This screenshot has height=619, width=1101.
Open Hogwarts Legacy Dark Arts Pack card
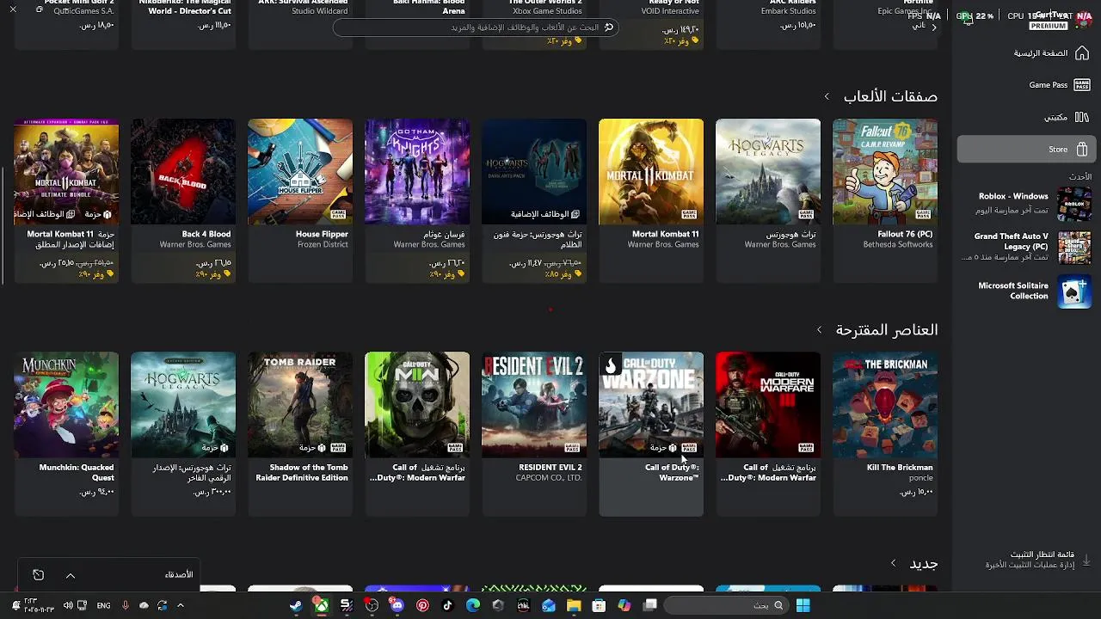pos(534,200)
